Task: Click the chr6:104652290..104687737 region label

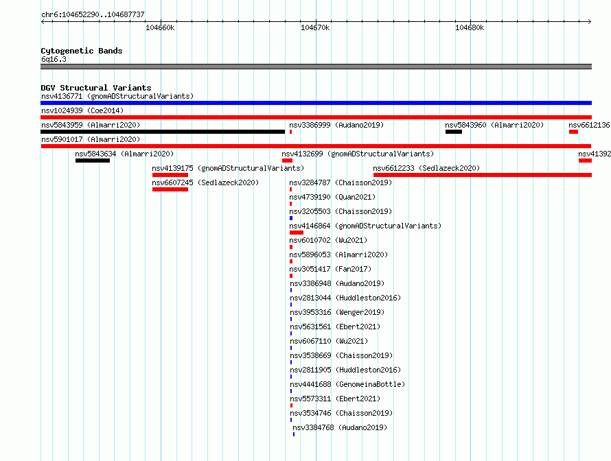Action: (x=93, y=14)
